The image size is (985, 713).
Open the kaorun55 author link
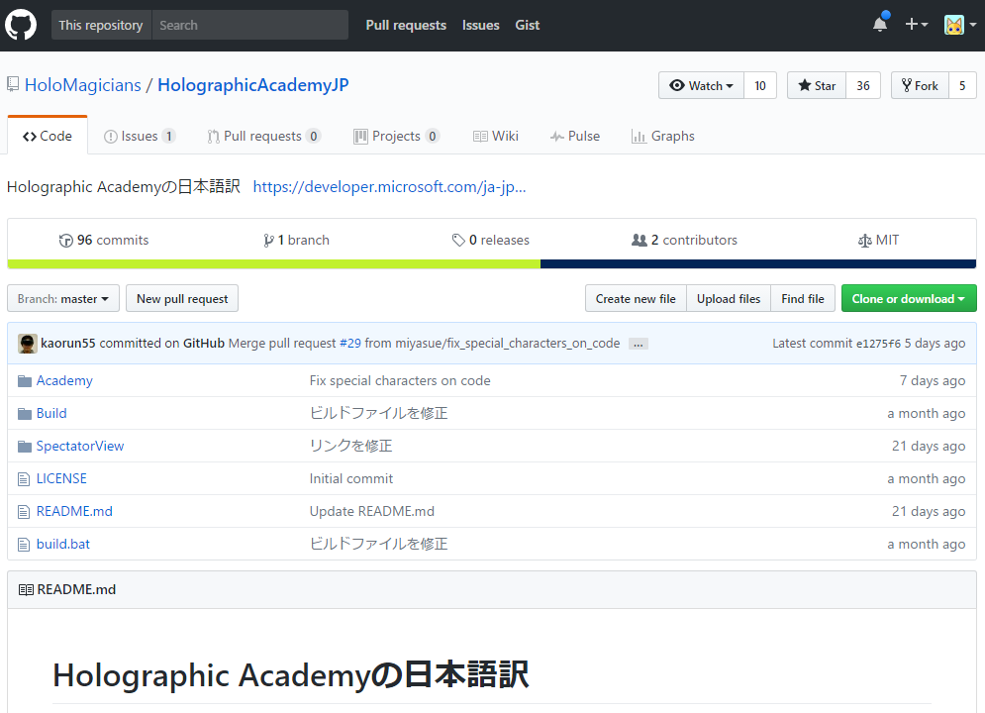[68, 343]
